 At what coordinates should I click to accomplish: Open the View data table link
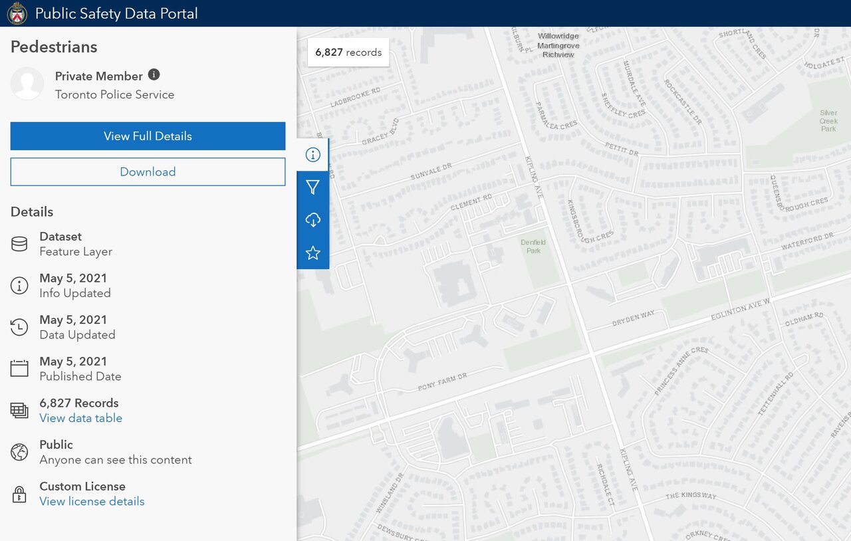[80, 418]
